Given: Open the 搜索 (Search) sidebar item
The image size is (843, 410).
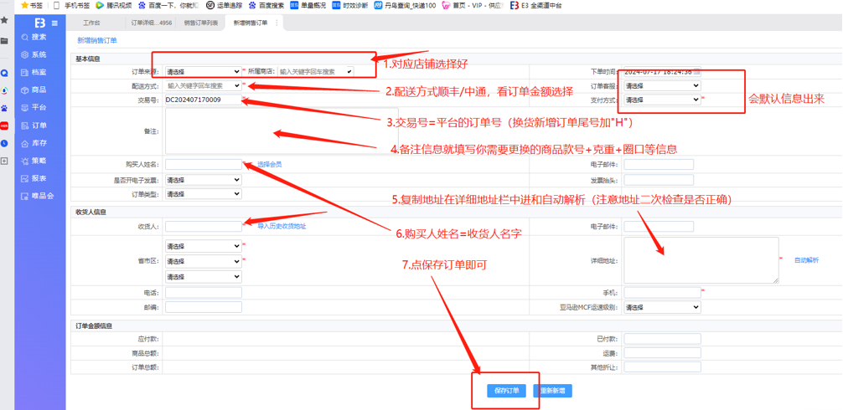Looking at the screenshot, I should pos(38,37).
